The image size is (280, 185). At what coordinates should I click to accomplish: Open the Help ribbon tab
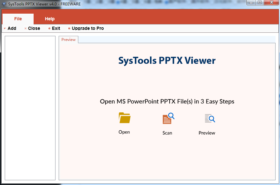tap(50, 19)
